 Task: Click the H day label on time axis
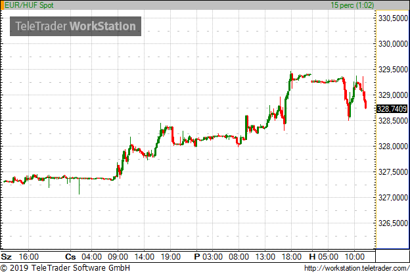point(312,257)
